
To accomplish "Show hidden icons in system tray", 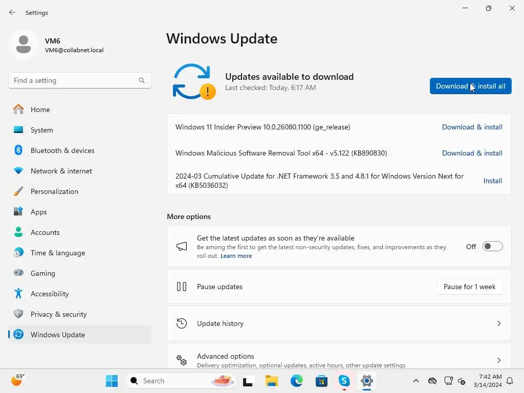I will click(416, 381).
